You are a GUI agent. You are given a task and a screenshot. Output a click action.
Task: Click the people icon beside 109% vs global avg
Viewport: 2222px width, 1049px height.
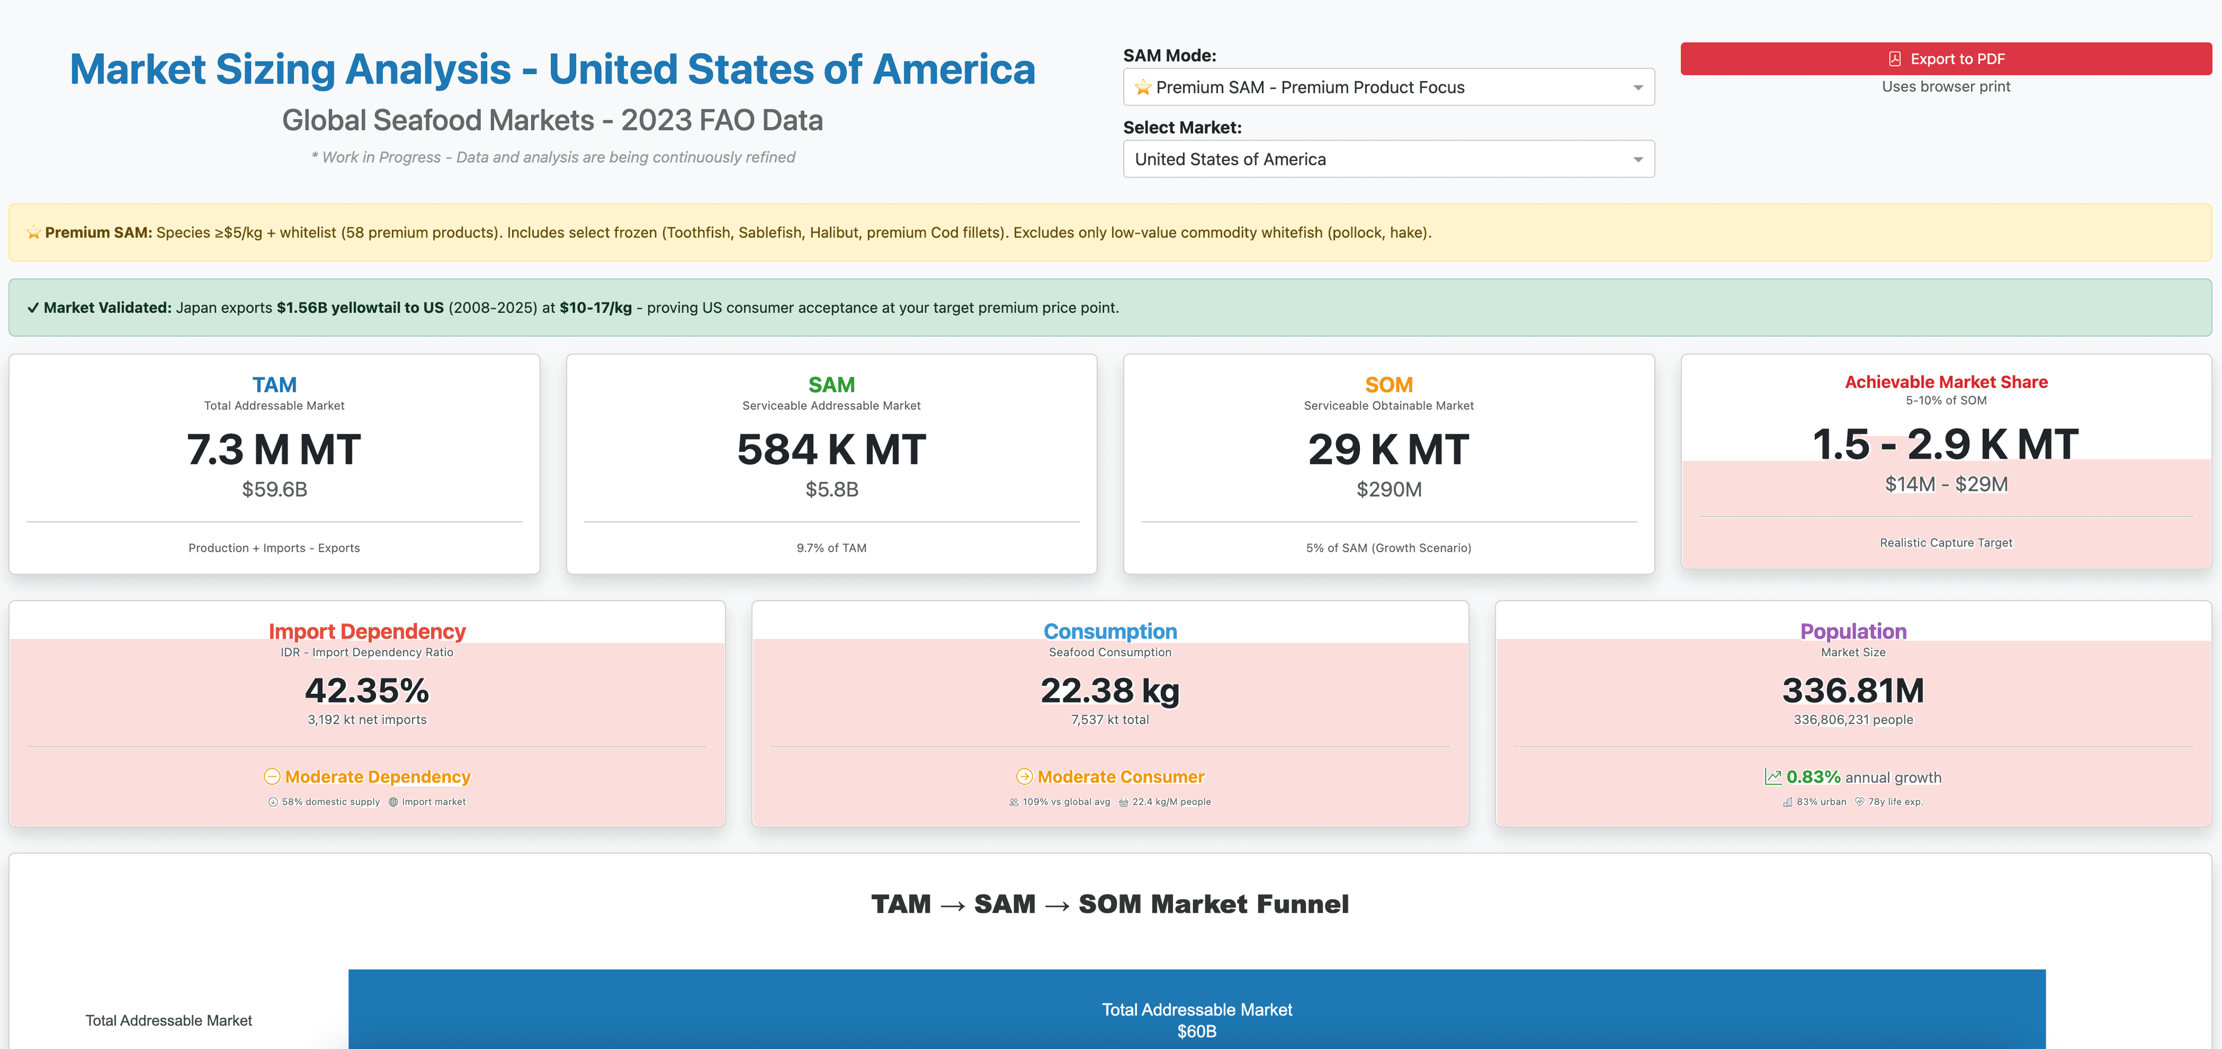1014,803
